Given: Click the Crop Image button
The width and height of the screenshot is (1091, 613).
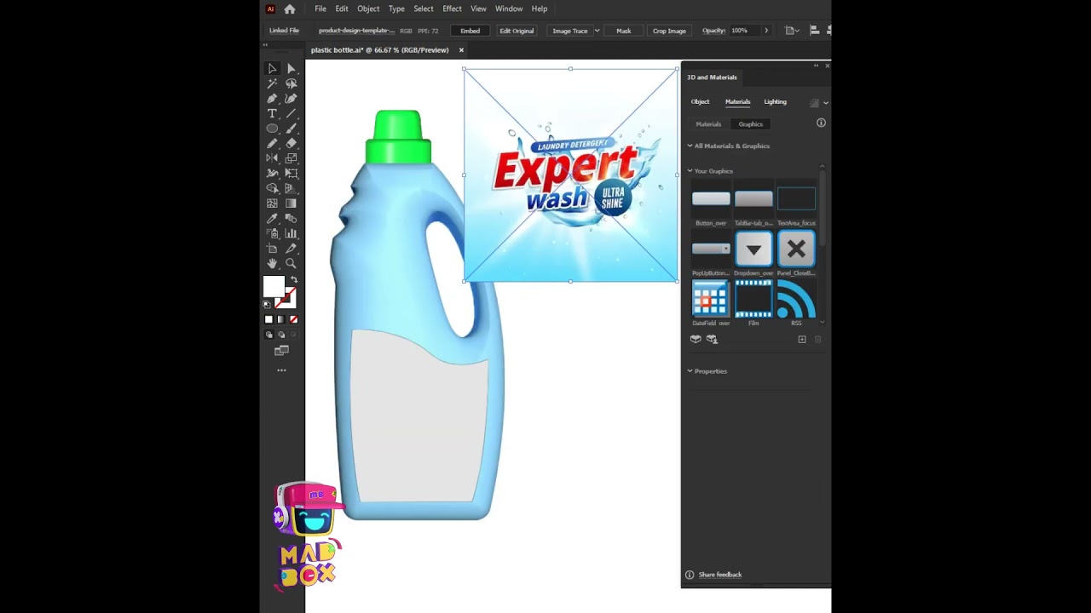Looking at the screenshot, I should click(669, 31).
